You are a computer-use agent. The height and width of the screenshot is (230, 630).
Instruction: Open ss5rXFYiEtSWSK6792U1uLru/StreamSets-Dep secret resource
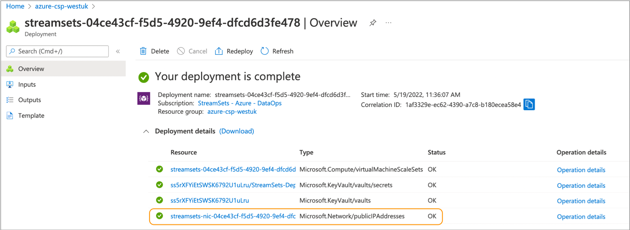[x=233, y=185]
